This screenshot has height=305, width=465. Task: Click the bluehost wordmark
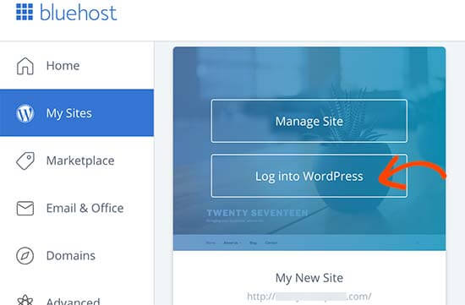79,13
